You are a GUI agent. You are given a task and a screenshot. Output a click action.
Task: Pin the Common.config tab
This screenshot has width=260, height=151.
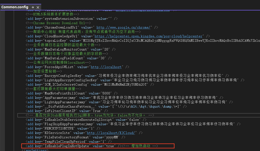(33, 7)
